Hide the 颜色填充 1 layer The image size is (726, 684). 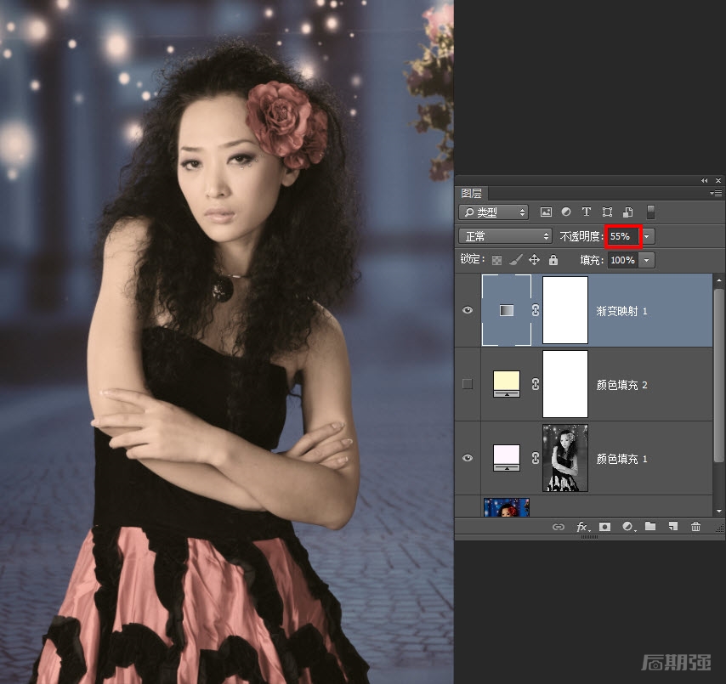(x=468, y=458)
